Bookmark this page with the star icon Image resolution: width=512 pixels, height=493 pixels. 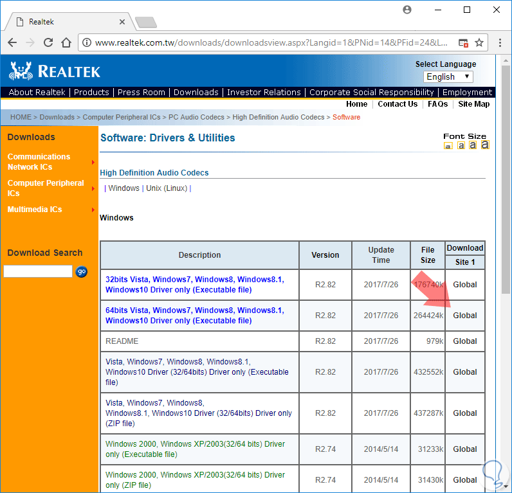tap(479, 42)
